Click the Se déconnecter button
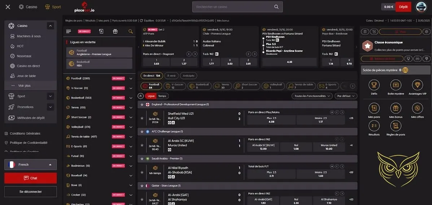432x205 pixels. click(30, 192)
